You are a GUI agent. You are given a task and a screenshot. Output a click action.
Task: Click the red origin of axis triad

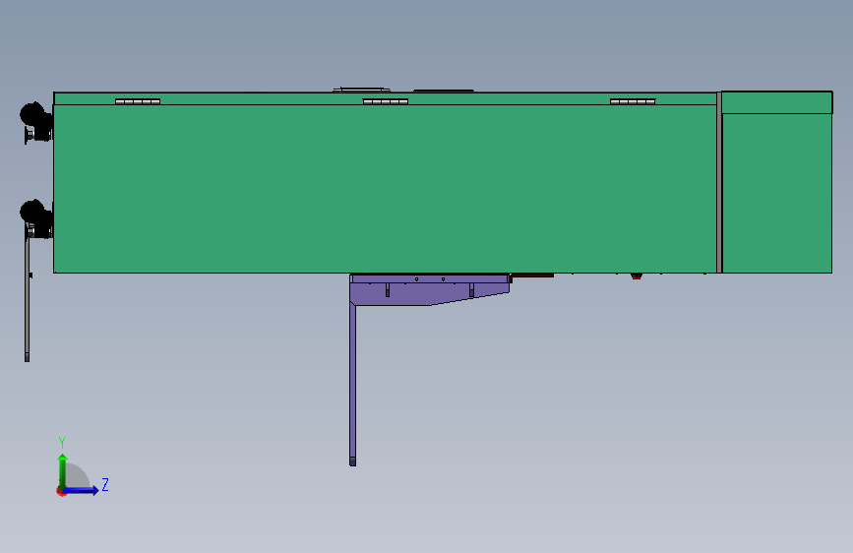[x=60, y=492]
